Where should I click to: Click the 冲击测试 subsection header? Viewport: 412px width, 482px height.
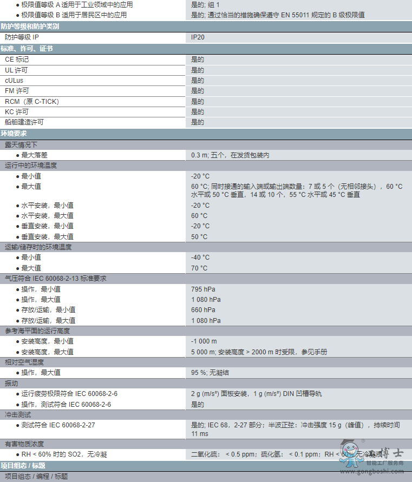17,415
